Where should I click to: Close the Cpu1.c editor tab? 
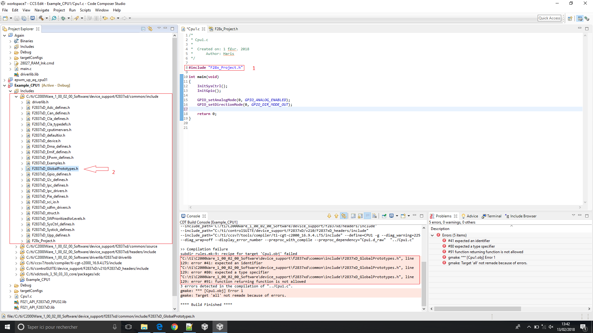(x=204, y=29)
